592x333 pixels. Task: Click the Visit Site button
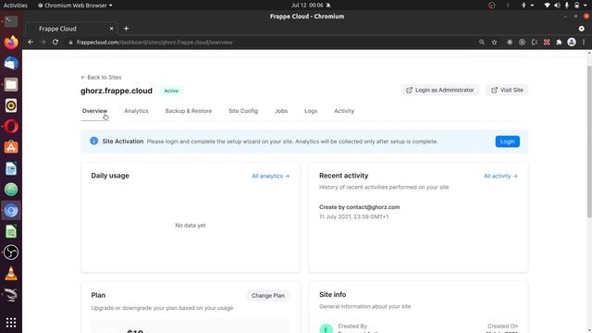[507, 91]
